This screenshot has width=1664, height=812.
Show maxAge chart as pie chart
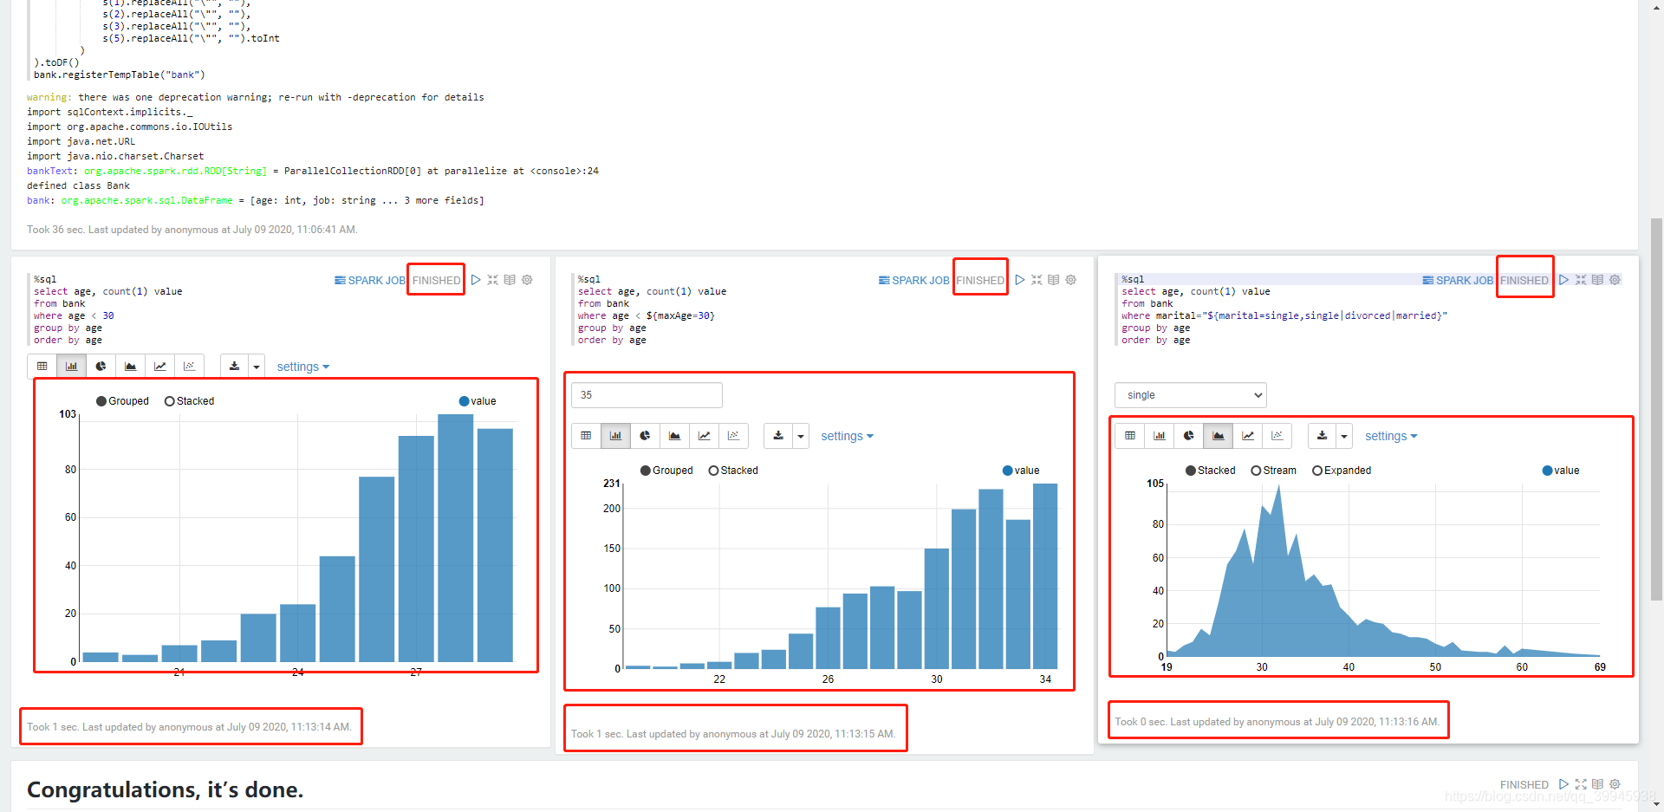(645, 436)
